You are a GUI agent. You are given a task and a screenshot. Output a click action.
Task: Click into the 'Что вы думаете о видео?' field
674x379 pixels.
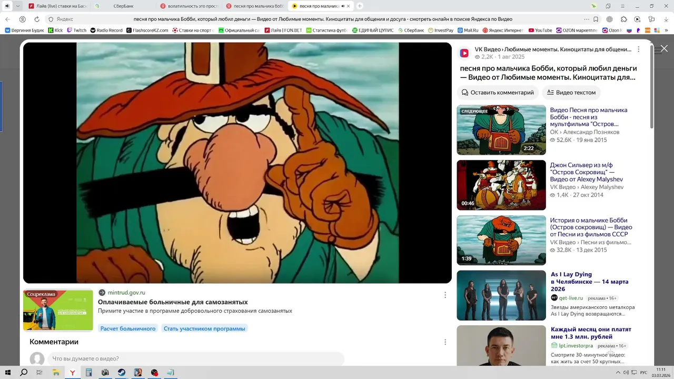196,359
